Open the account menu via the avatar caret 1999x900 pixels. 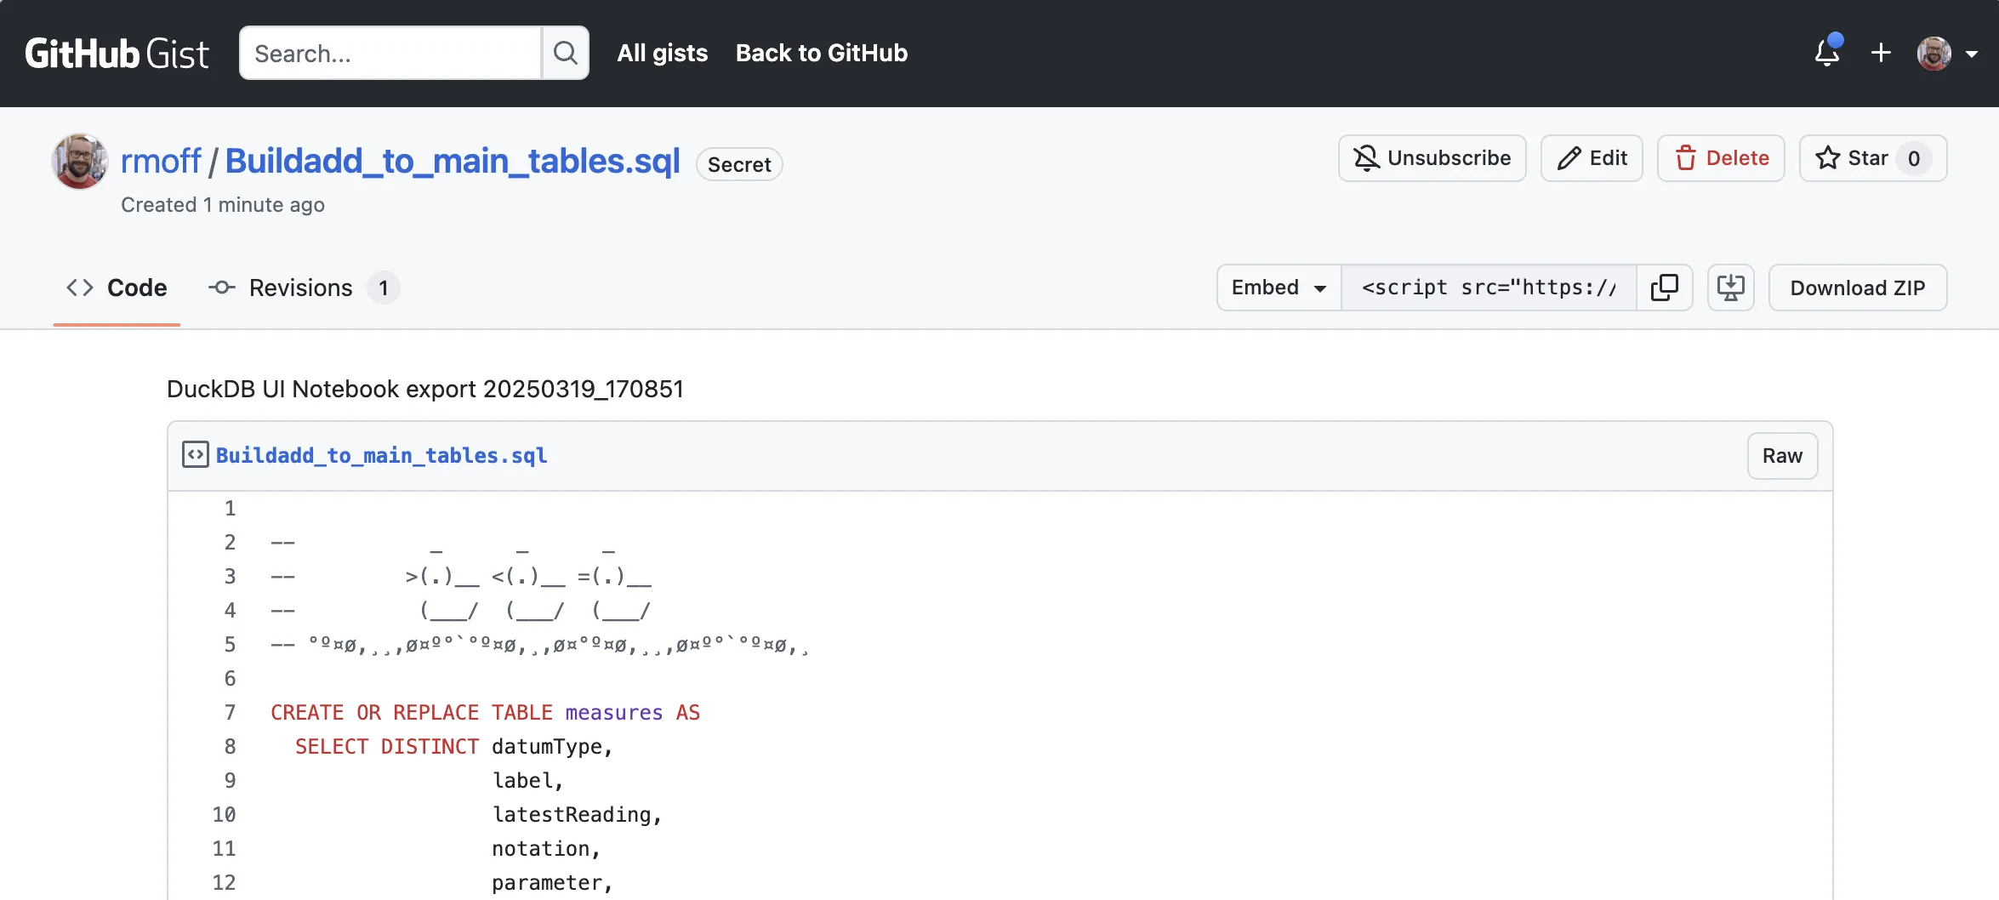point(1973,53)
